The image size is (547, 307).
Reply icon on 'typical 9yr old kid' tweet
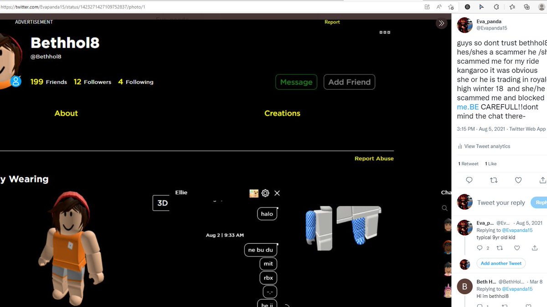point(480,248)
